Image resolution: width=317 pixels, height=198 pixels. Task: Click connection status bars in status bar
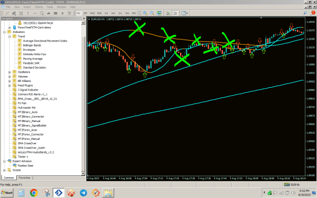pyautogui.click(x=287, y=184)
